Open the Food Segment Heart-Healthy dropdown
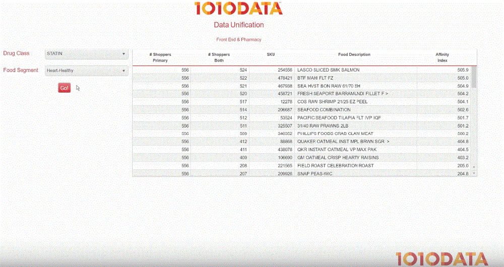This screenshot has height=267, width=504. click(87, 71)
